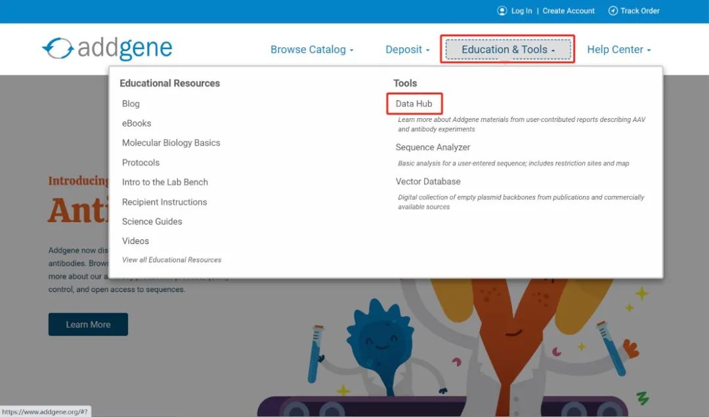Select Science Guides
The width and height of the screenshot is (709, 417).
pos(152,222)
